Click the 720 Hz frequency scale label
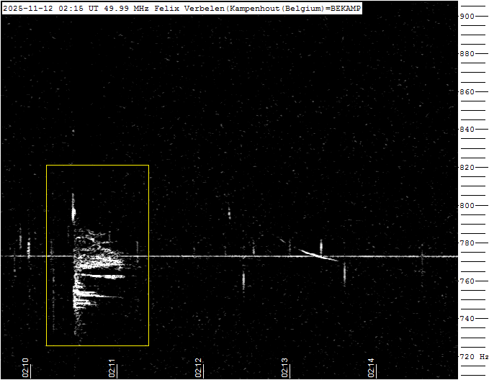The image size is (489, 380). point(473,356)
